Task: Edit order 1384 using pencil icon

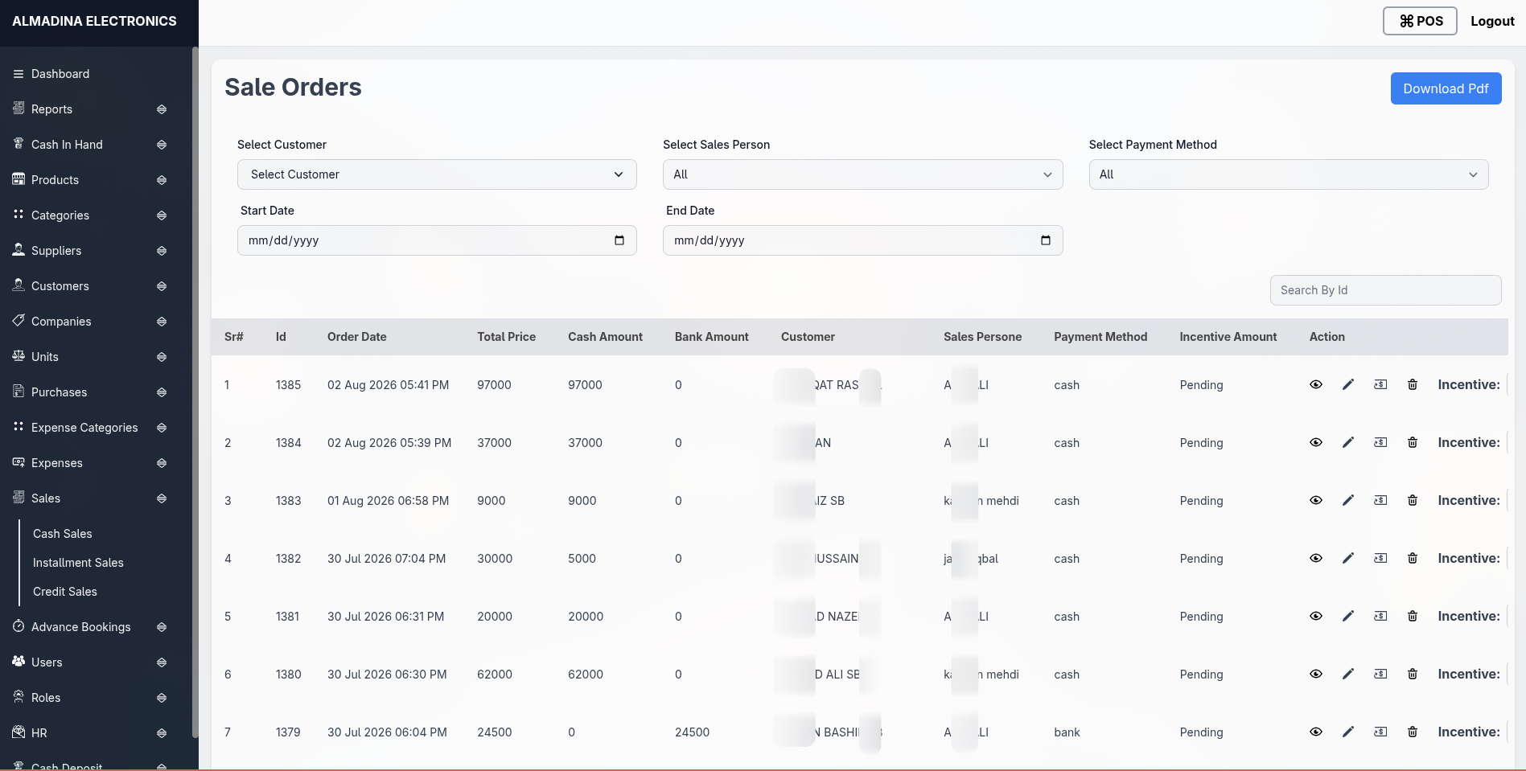Action: click(1348, 442)
